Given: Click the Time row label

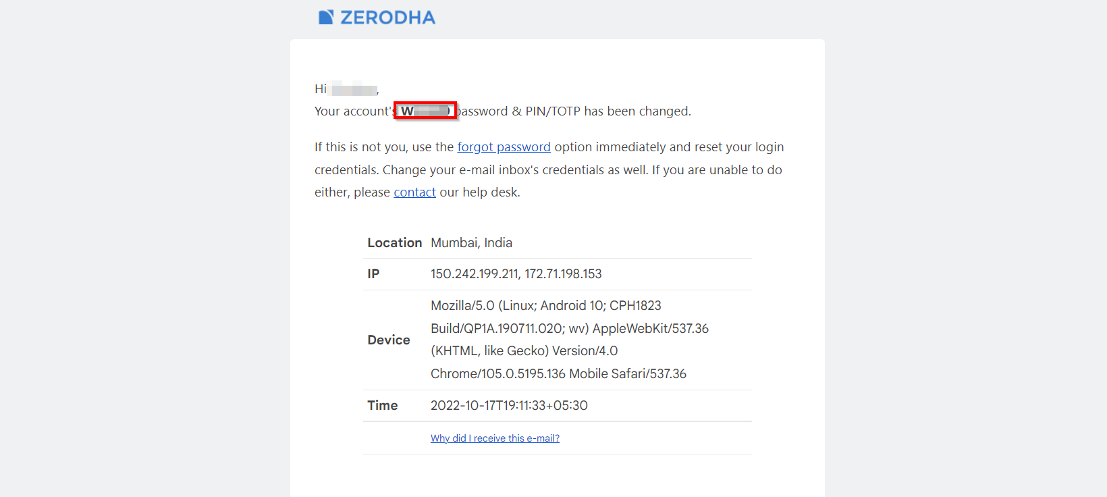Looking at the screenshot, I should (x=383, y=405).
